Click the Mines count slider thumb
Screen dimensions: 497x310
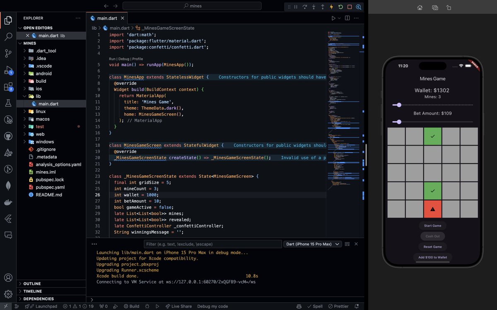[399, 105]
